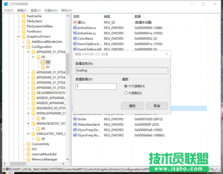This screenshot has width=223, height=174.
Task: Select the 0x00000690 (1680) data cell
Action: pos(148,28)
